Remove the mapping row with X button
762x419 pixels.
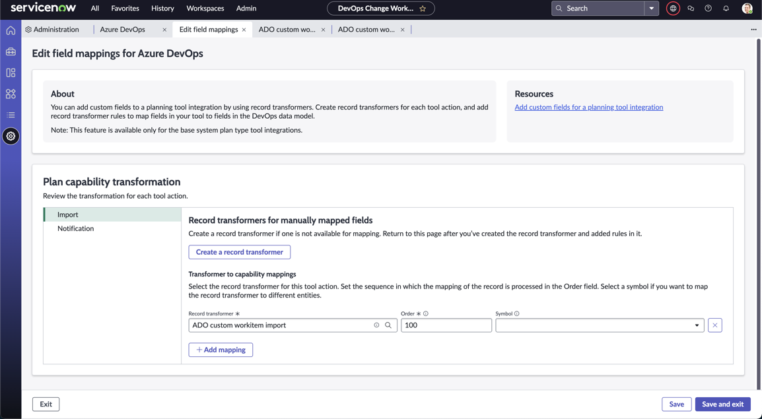[715, 325]
